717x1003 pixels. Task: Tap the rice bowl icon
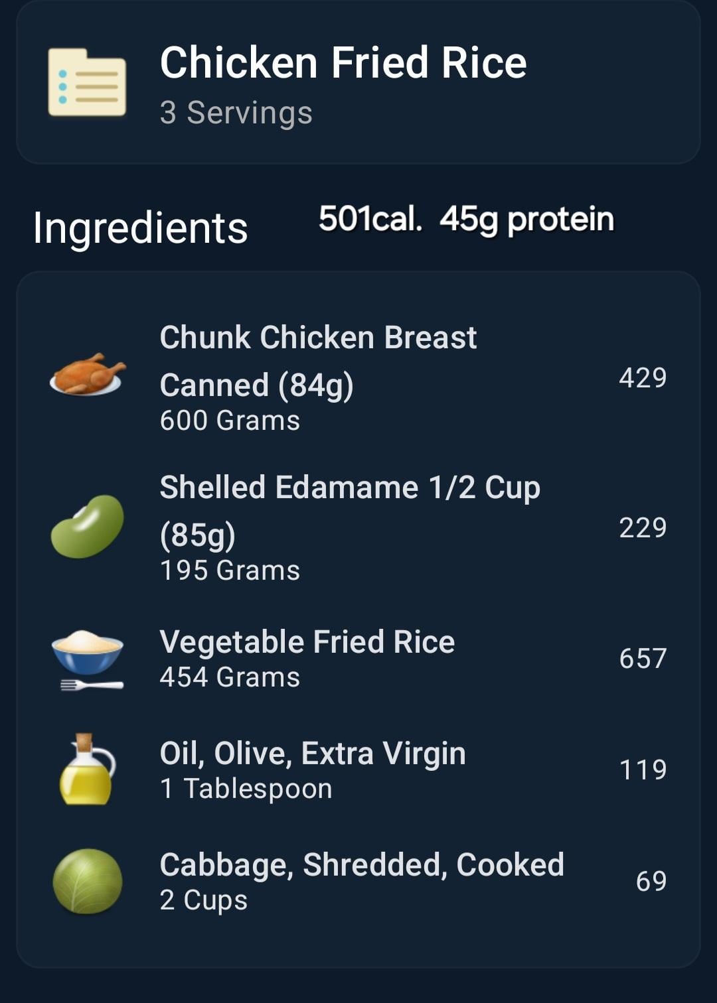[x=88, y=659]
